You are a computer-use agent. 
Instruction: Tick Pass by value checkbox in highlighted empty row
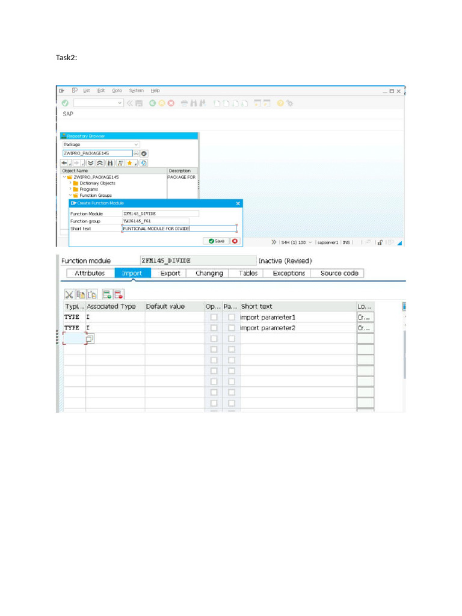[x=232, y=339]
